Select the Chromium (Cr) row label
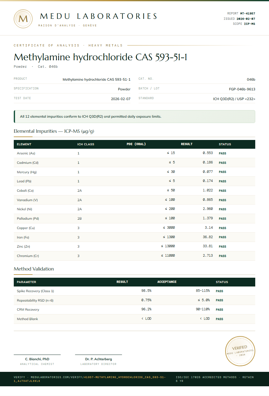This screenshot has height=396, width=269. coord(28,256)
